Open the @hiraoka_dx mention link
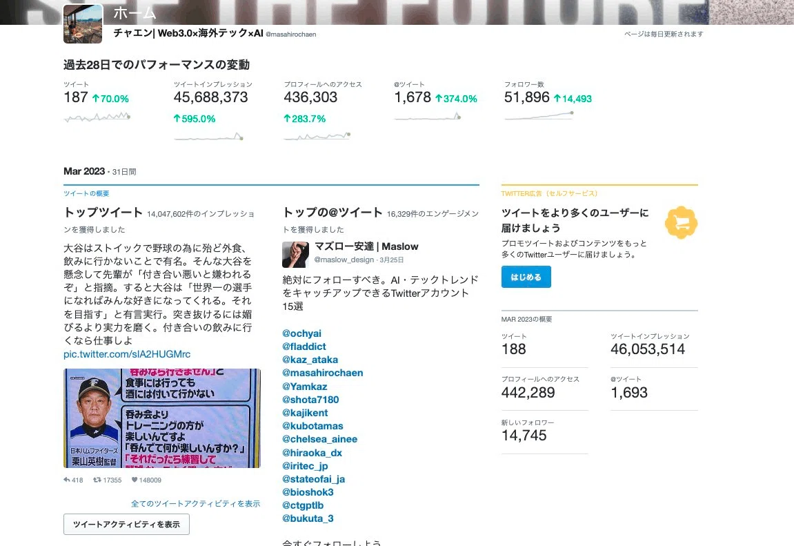The height and width of the screenshot is (546, 794). [312, 453]
